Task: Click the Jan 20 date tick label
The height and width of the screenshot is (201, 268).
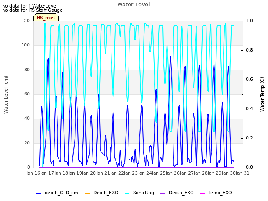Action: [x=89, y=173]
